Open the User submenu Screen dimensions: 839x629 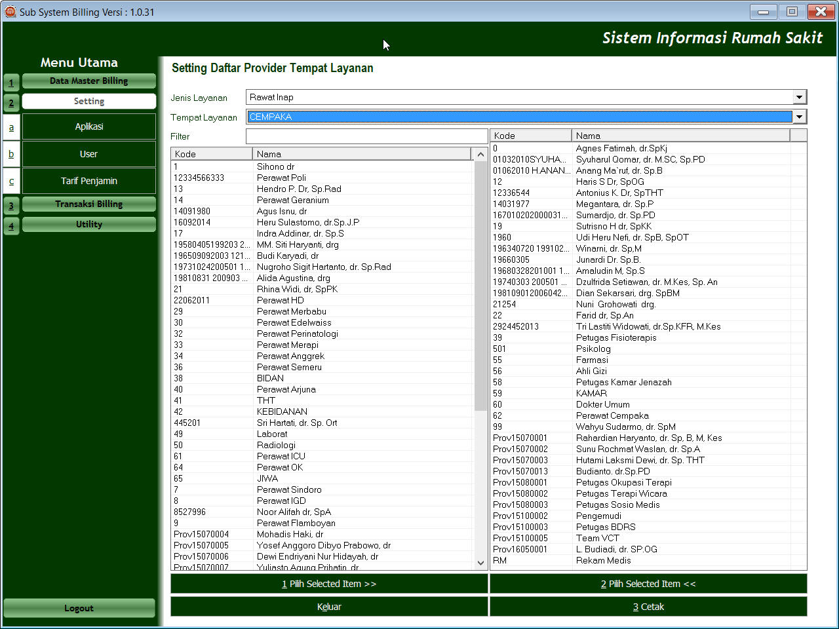[89, 154]
